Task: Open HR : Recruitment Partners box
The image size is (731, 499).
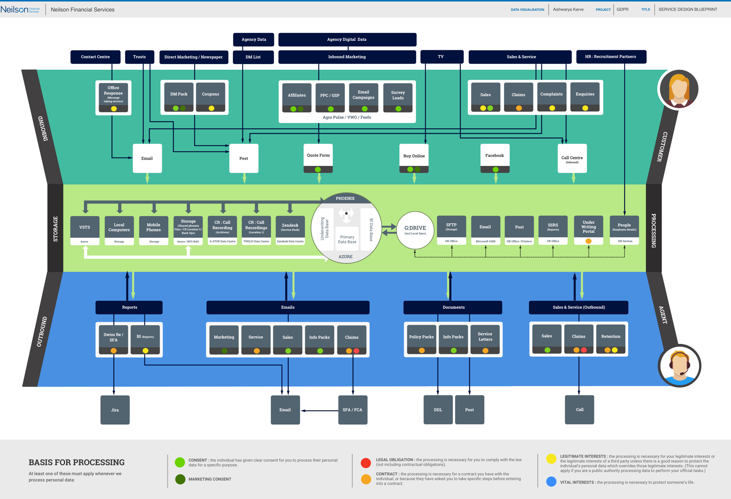Action: click(x=611, y=57)
